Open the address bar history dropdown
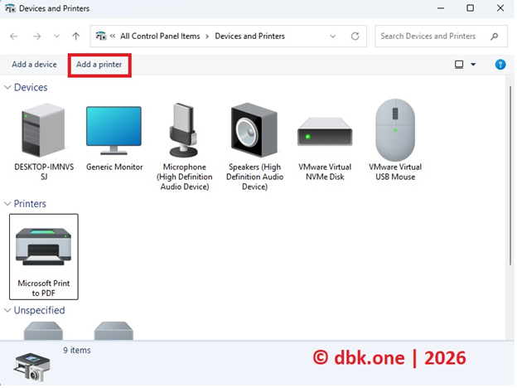Viewport: 517px width, 388px height. [334, 36]
